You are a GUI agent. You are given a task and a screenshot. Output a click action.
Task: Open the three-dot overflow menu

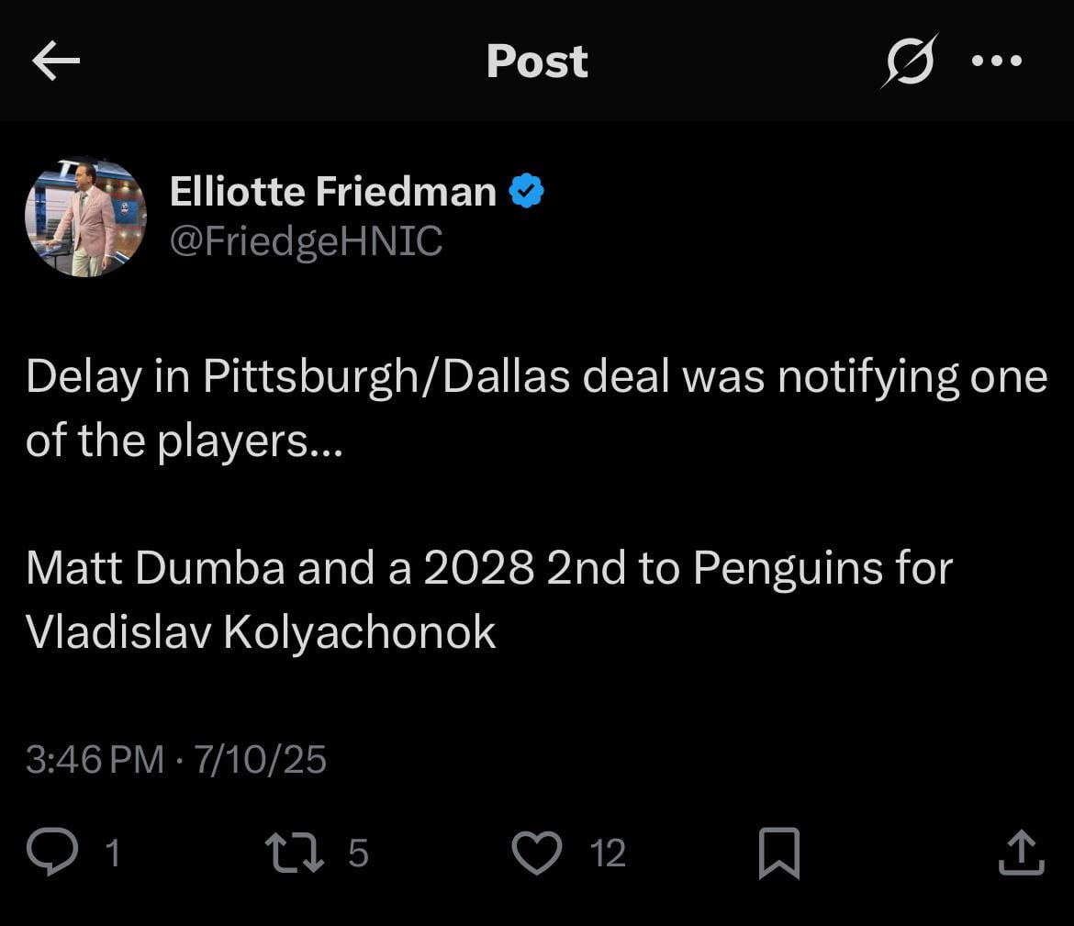[997, 61]
